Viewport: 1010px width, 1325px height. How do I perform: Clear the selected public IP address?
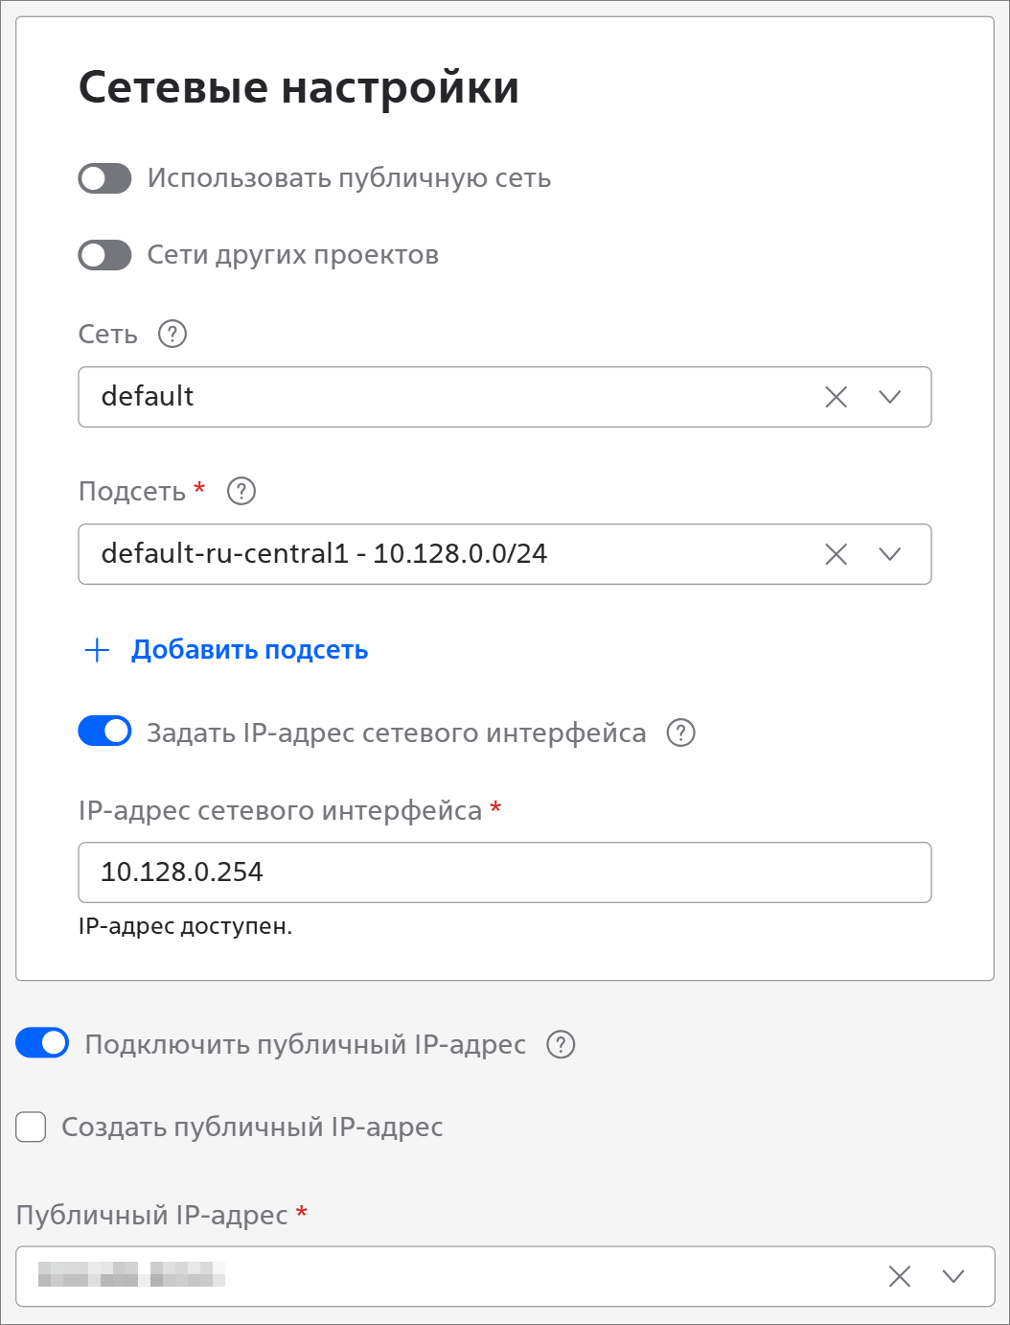click(899, 1276)
